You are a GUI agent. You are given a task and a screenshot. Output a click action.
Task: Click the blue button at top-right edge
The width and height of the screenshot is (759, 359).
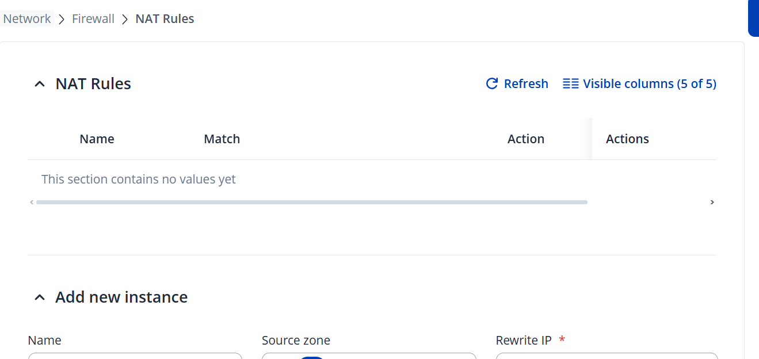coord(753,18)
